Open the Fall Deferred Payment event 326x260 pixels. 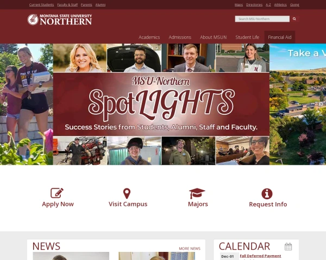pyautogui.click(x=260, y=256)
